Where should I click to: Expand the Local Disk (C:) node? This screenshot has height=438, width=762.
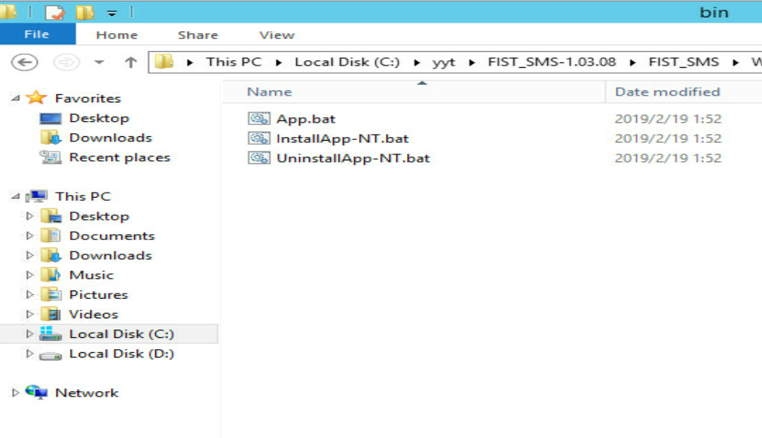click(29, 333)
